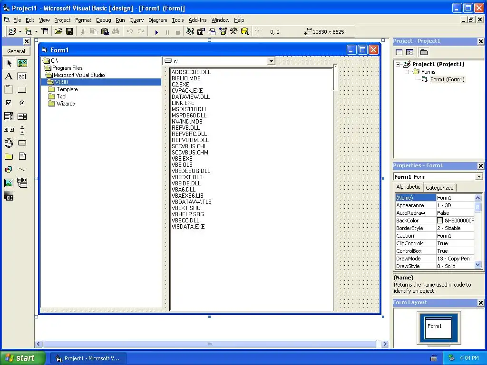The width and height of the screenshot is (487, 365).
Task: Select the ListBox tool in toolbox
Action: pos(22,116)
